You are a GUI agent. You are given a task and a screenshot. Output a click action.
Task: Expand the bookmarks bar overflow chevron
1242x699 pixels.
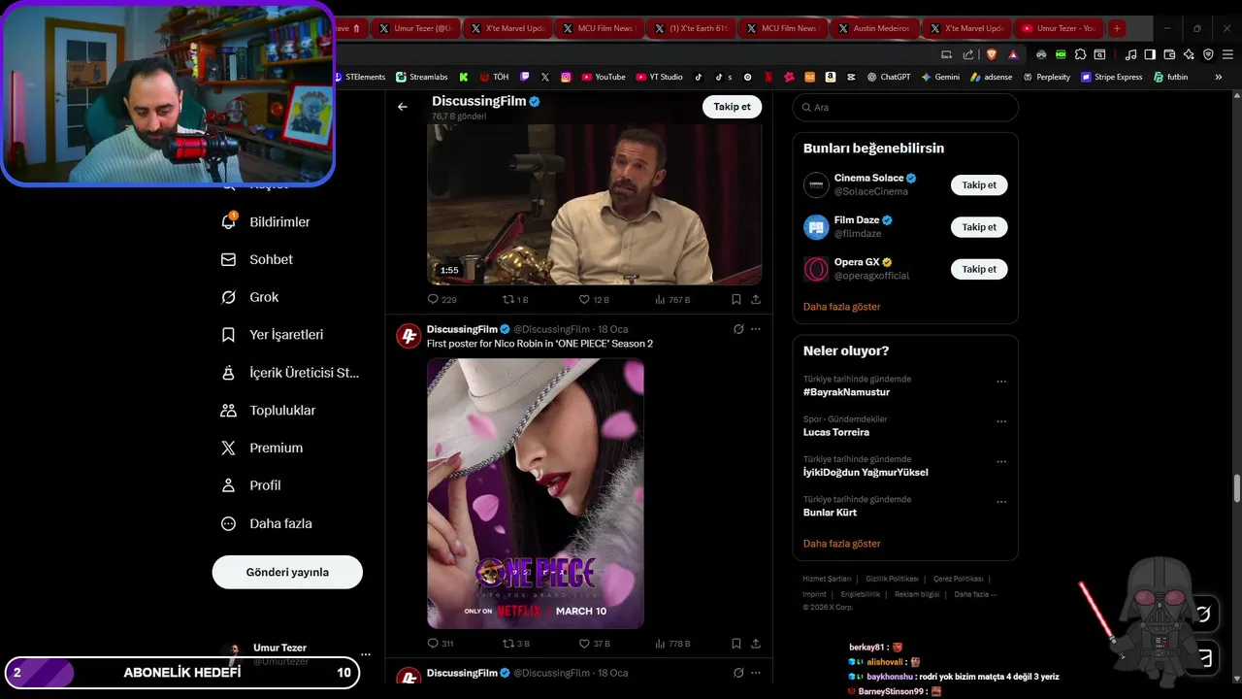coord(1219,77)
